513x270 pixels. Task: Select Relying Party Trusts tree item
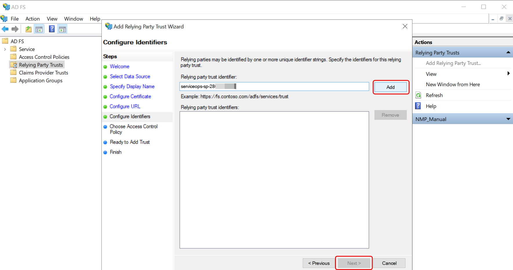coord(41,65)
